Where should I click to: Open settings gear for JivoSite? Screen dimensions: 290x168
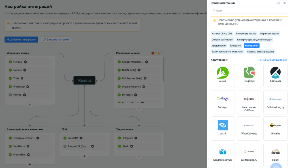click(25, 70)
